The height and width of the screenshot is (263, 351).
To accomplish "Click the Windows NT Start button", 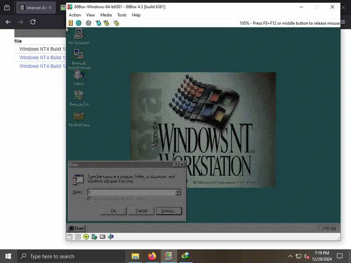I will click(x=76, y=228).
